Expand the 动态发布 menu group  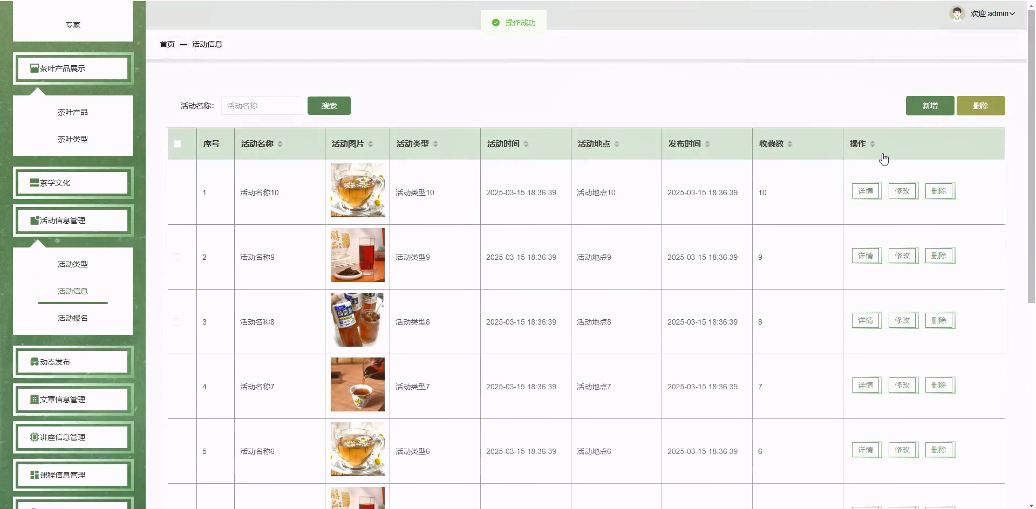pyautogui.click(x=73, y=362)
